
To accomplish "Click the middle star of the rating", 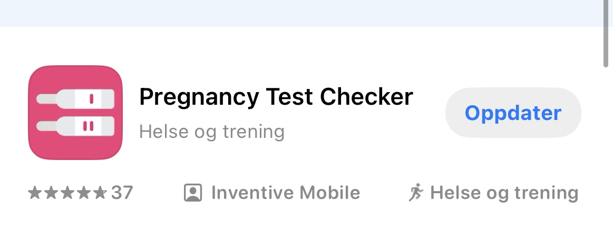I will coord(67,193).
